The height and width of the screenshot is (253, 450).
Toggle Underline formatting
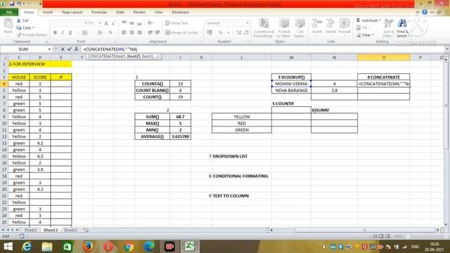pyautogui.click(x=70, y=33)
